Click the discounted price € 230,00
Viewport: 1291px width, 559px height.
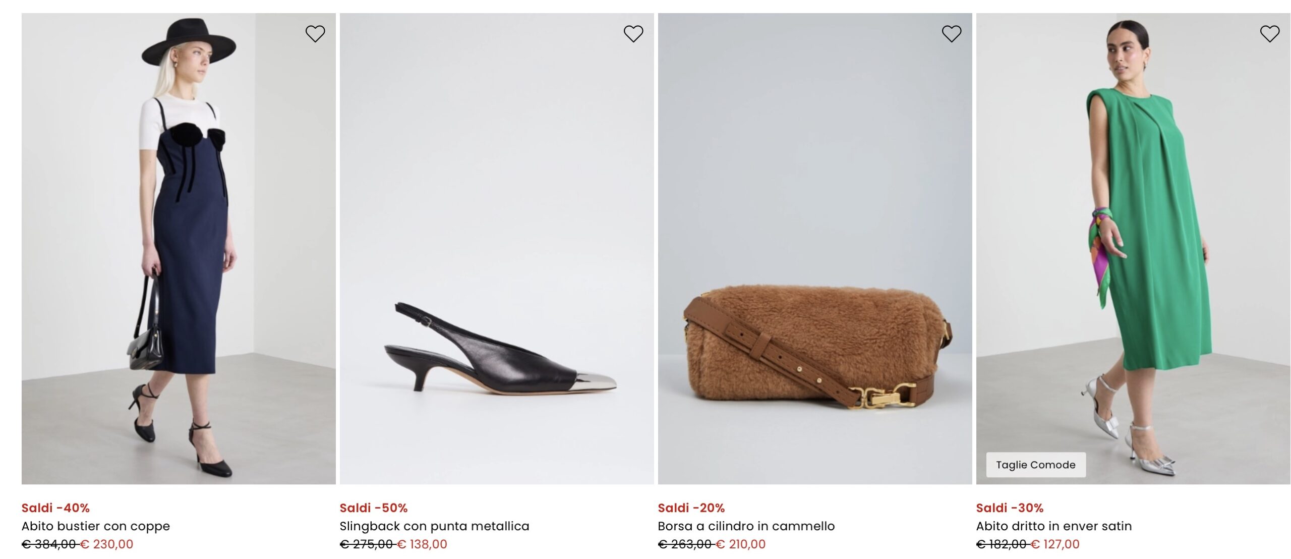(107, 544)
